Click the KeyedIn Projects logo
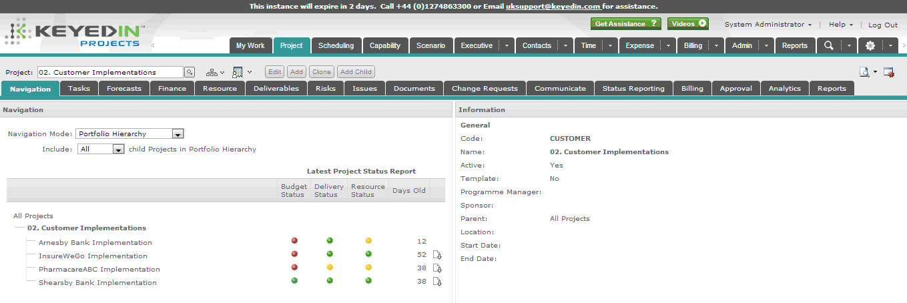This screenshot has width=907, height=303. (75, 33)
